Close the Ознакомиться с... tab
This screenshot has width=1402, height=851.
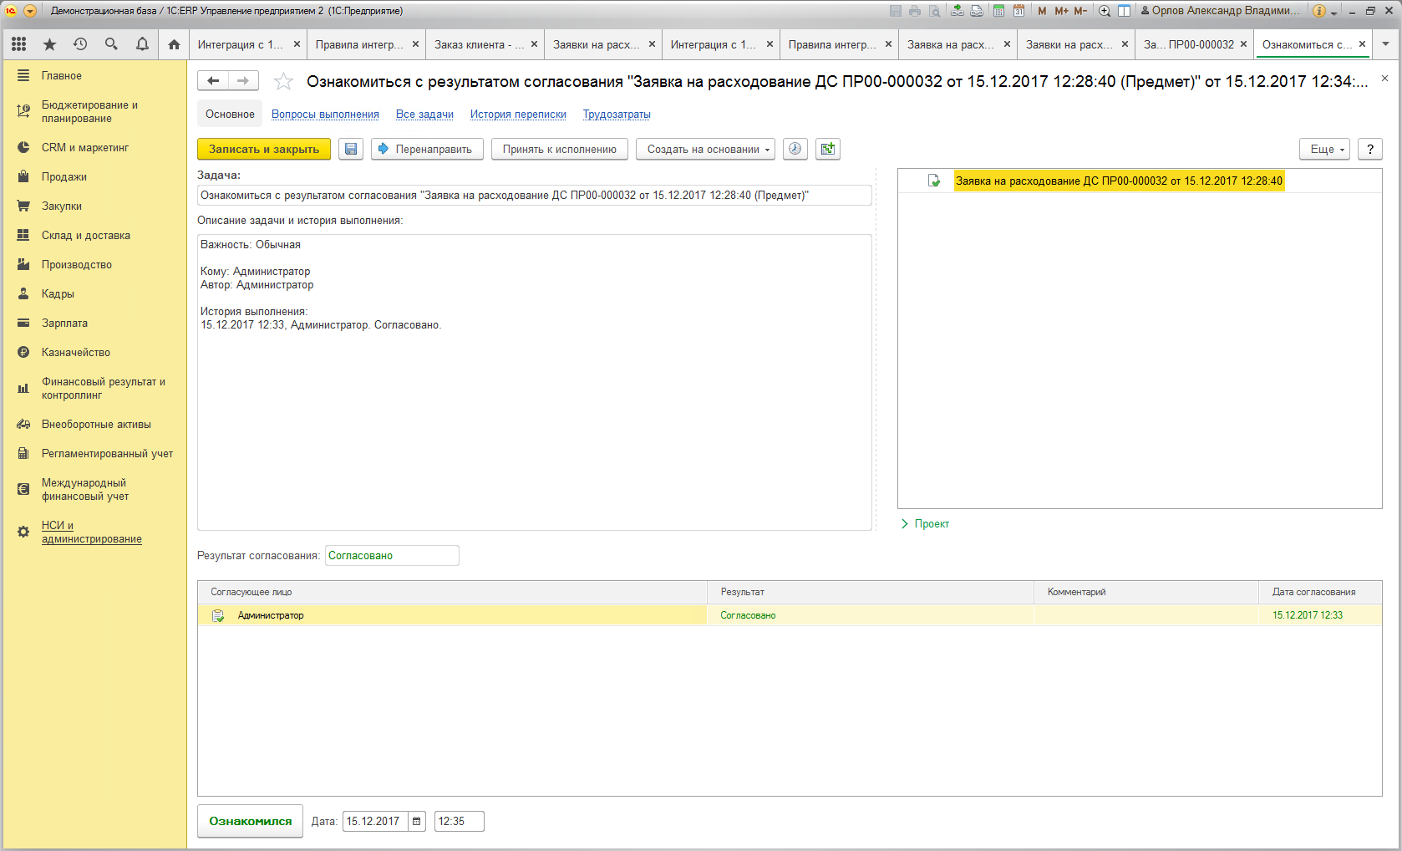1362,44
